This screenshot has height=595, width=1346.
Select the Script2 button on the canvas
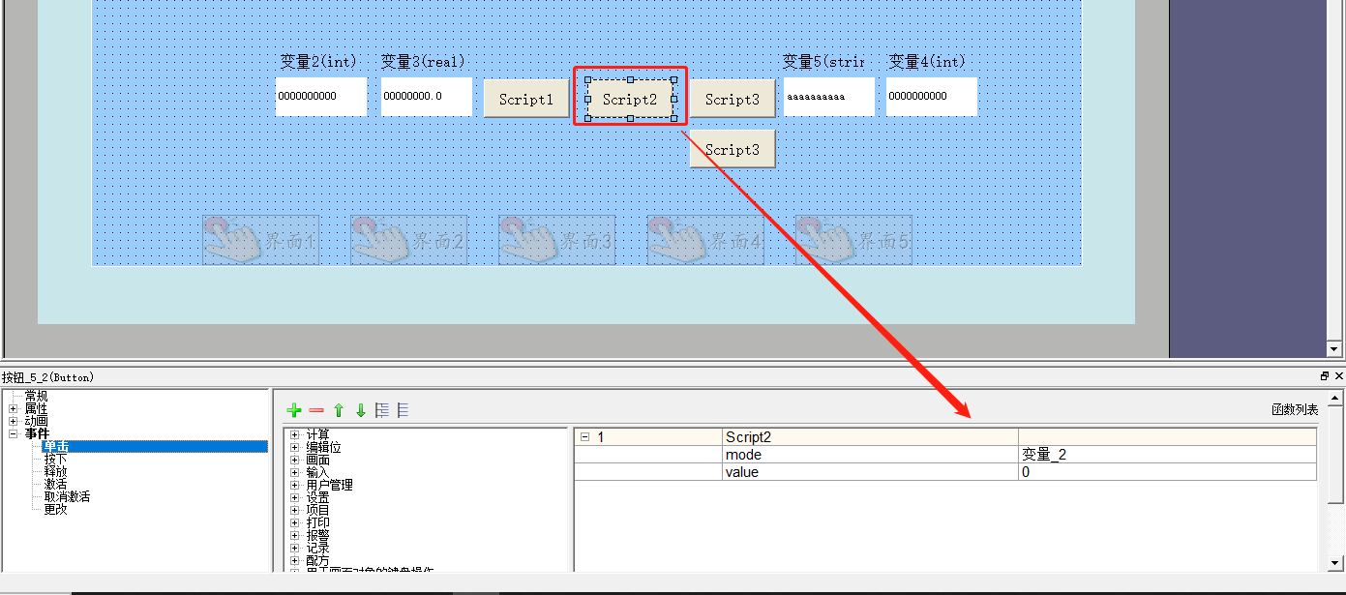(x=630, y=99)
